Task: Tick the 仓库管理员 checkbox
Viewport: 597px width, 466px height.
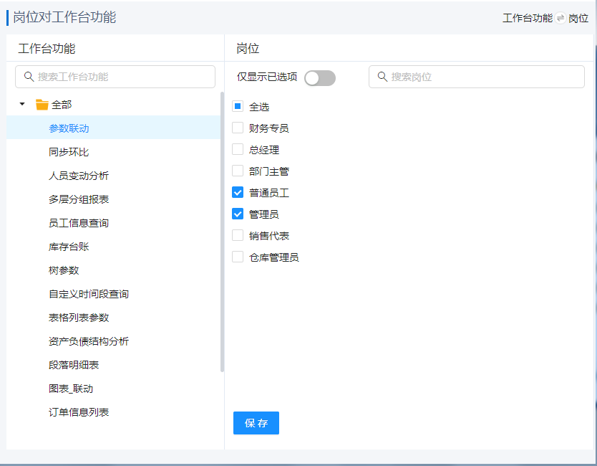Action: point(238,257)
